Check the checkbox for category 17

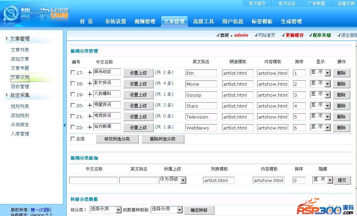73,73
